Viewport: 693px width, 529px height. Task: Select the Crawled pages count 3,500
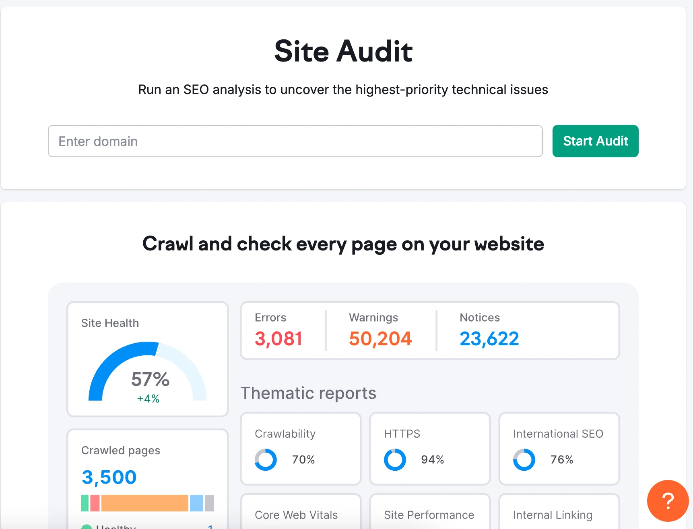[109, 477]
